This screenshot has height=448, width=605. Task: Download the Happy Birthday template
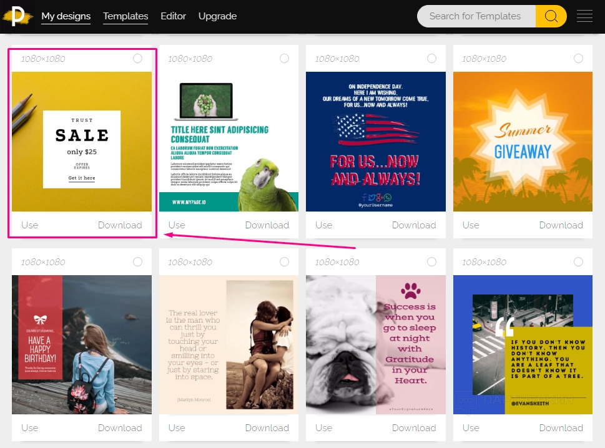[x=120, y=427]
